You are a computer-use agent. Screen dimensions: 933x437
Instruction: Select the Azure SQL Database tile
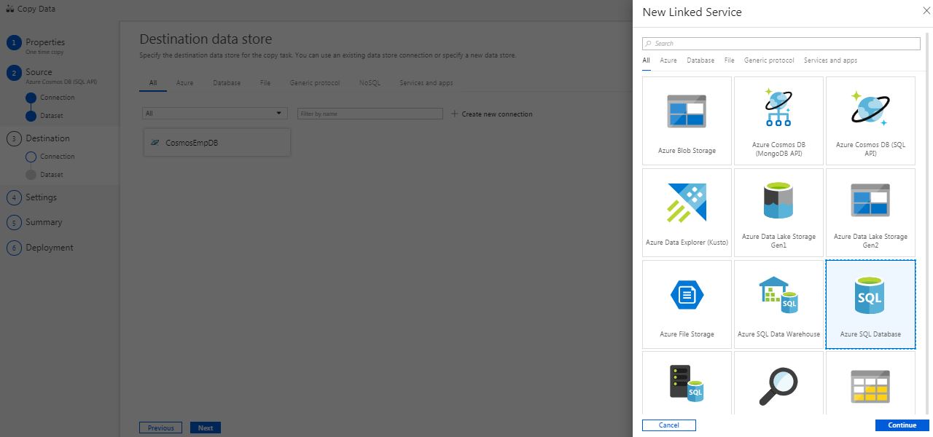tap(870, 304)
